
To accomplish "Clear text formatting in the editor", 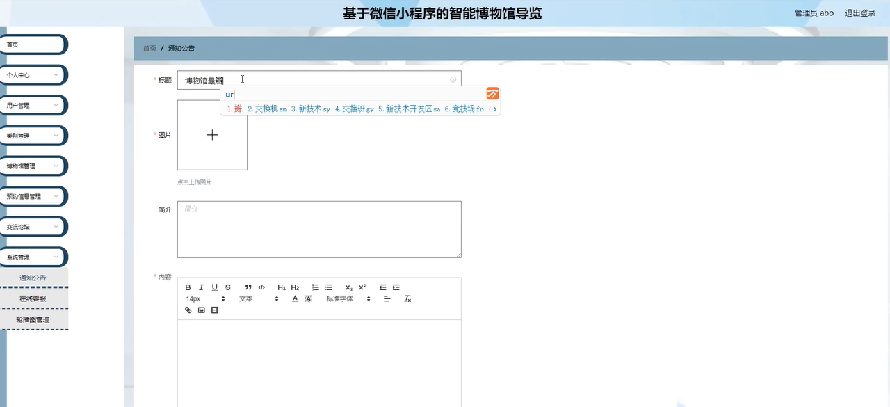I will point(408,298).
